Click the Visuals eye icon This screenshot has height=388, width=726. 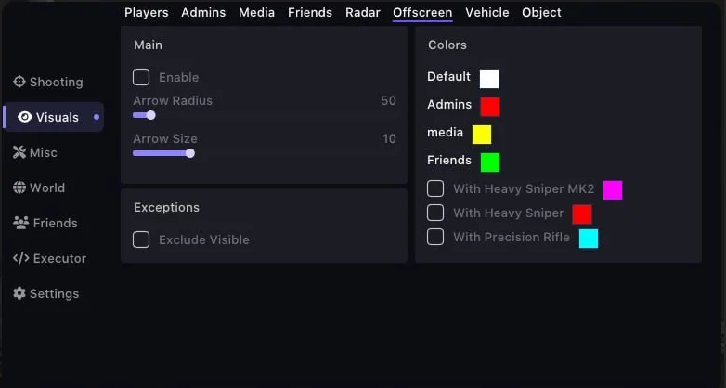click(x=25, y=117)
